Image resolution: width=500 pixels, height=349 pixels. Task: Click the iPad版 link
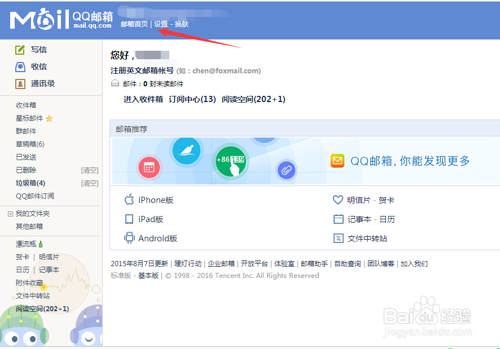pyautogui.click(x=151, y=219)
